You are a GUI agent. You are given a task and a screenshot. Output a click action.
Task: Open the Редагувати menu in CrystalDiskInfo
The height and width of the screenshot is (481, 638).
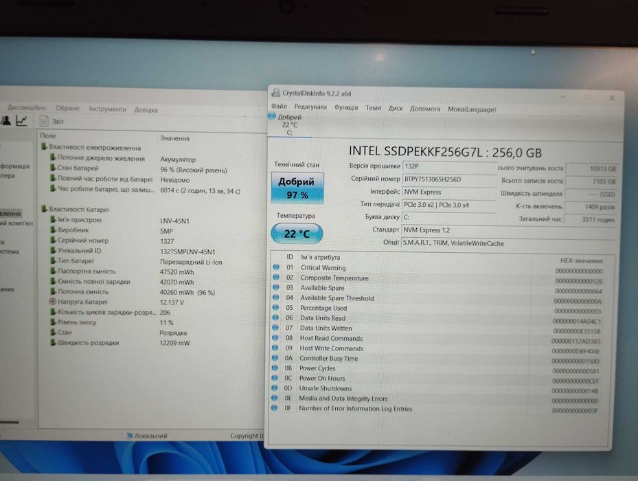[x=310, y=107]
